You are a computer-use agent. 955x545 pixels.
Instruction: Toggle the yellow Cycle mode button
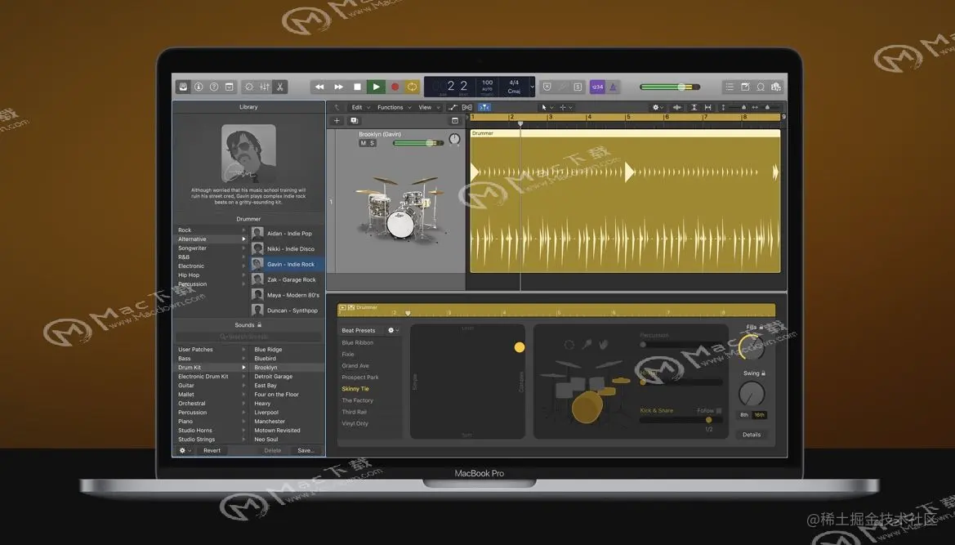413,87
